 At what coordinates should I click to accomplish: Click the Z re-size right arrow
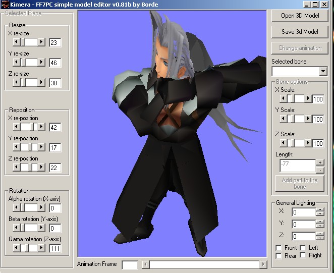41,82
